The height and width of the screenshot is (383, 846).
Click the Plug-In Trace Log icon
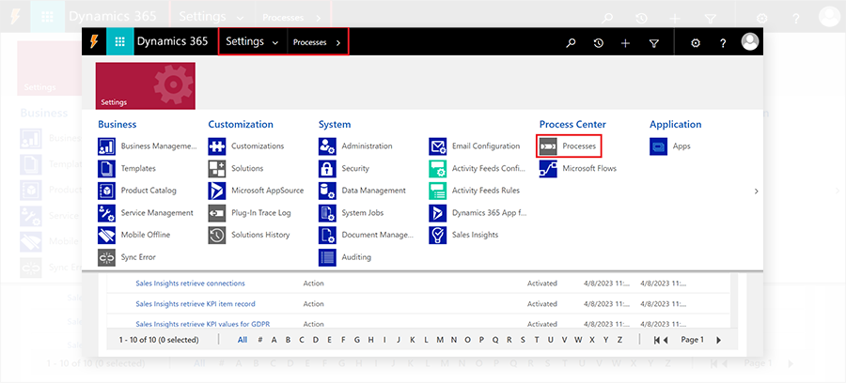tap(217, 213)
